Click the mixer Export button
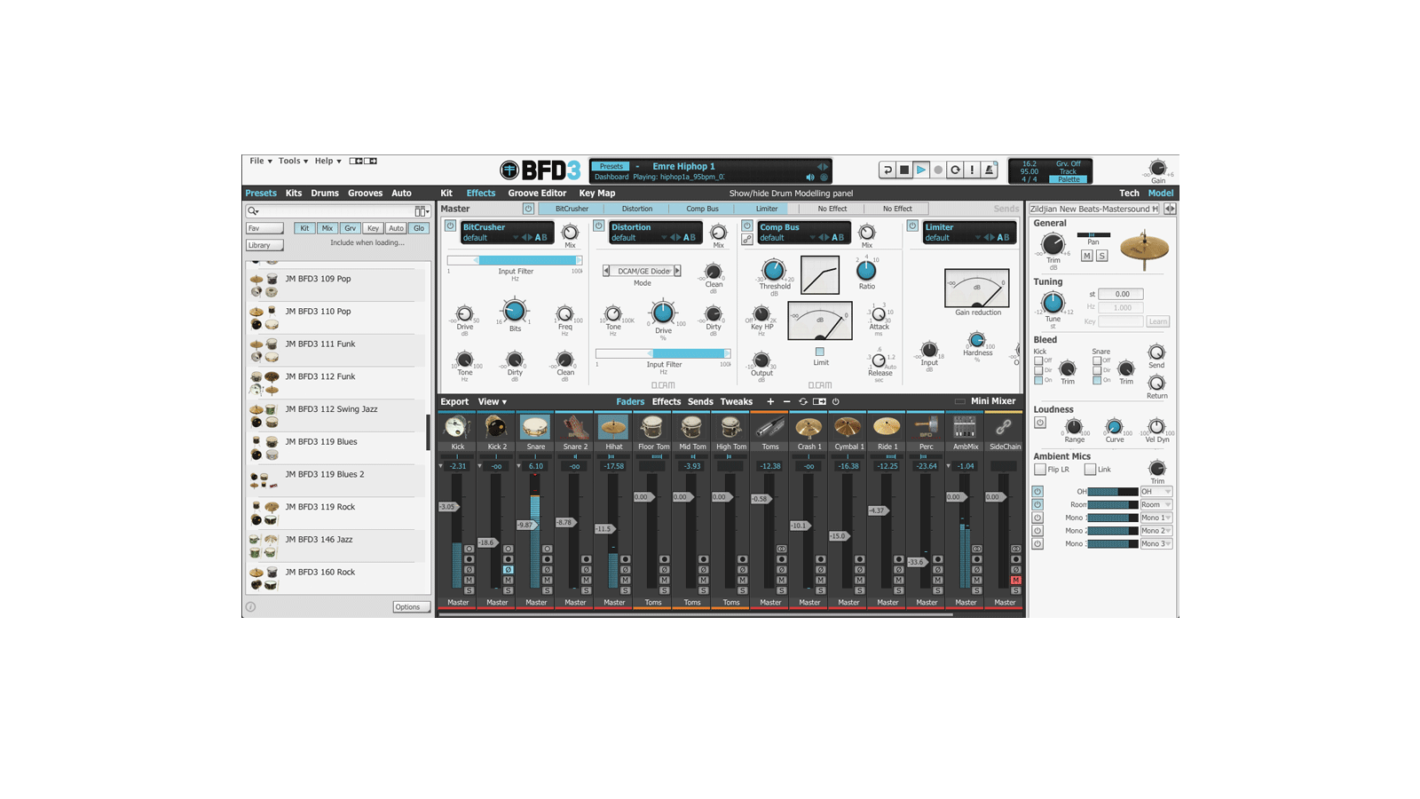 click(x=454, y=402)
